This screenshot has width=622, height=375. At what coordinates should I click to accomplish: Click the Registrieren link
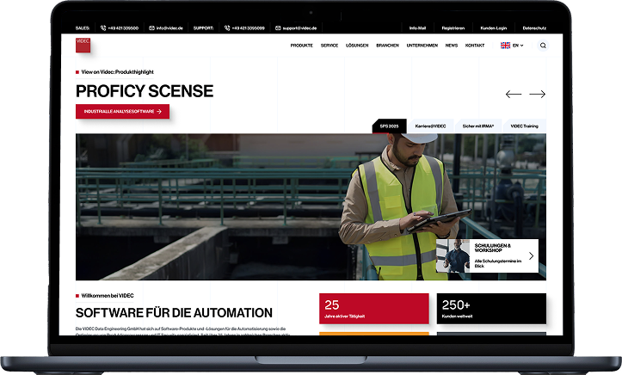pos(453,28)
